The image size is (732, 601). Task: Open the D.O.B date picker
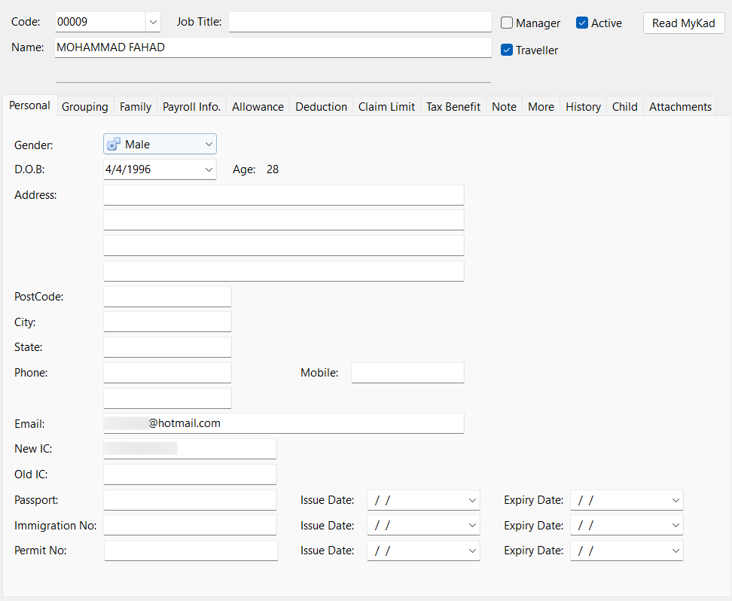[209, 169]
